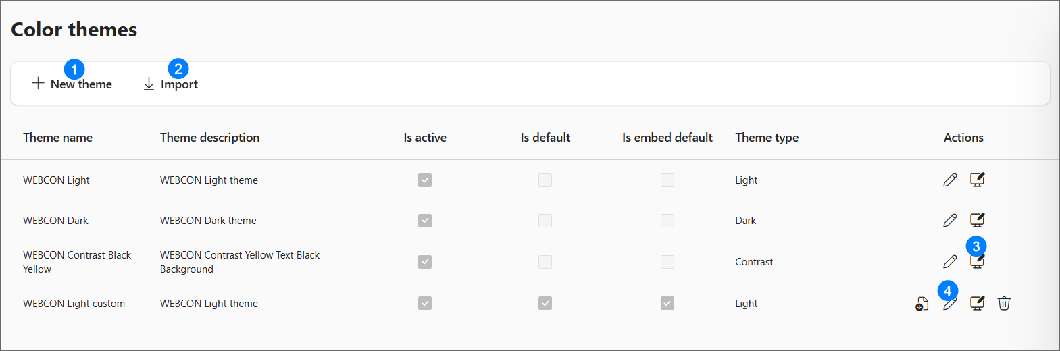1060x351 pixels.
Task: Delete WEBCON Light custom with its trash icon
Action: pyautogui.click(x=1004, y=304)
